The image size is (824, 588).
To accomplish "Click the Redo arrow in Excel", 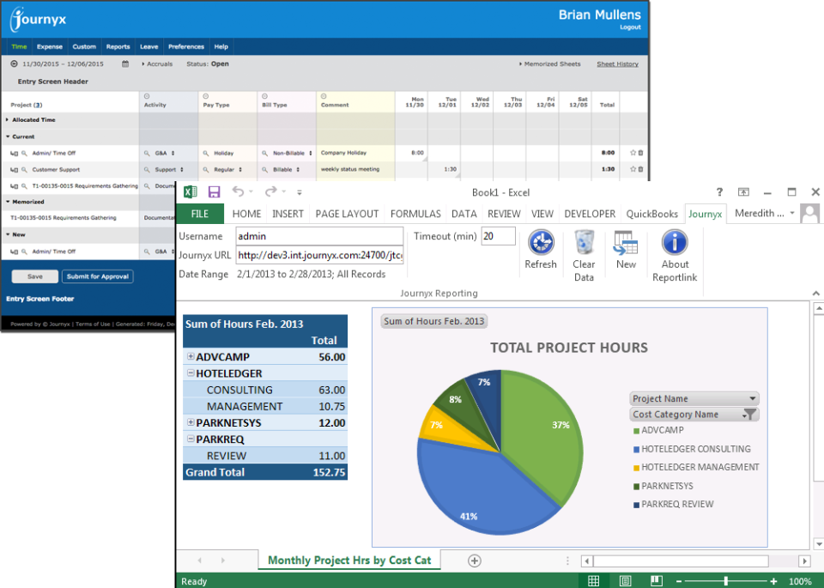I will click(x=270, y=191).
